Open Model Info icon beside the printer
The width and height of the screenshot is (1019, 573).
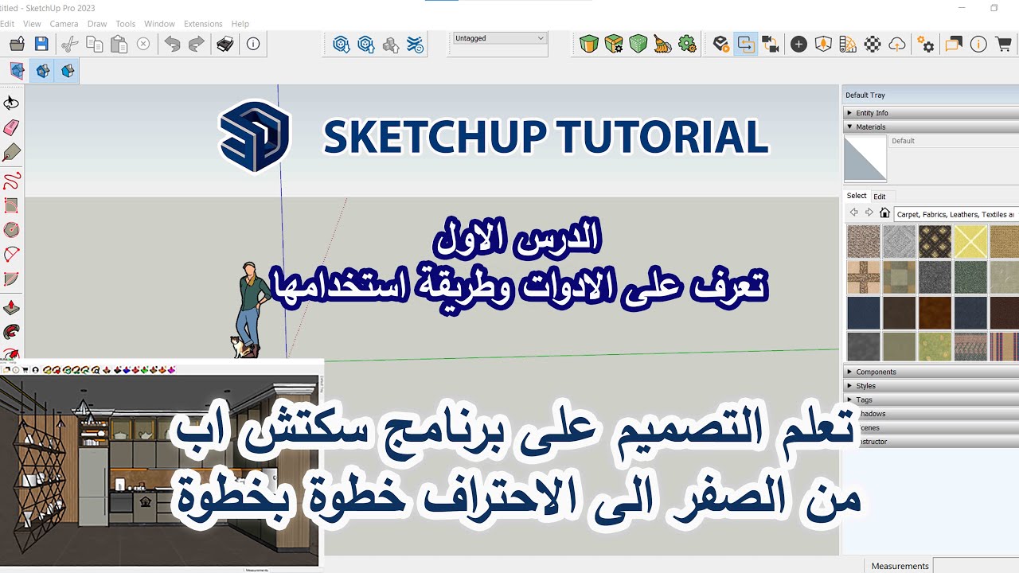click(x=253, y=45)
